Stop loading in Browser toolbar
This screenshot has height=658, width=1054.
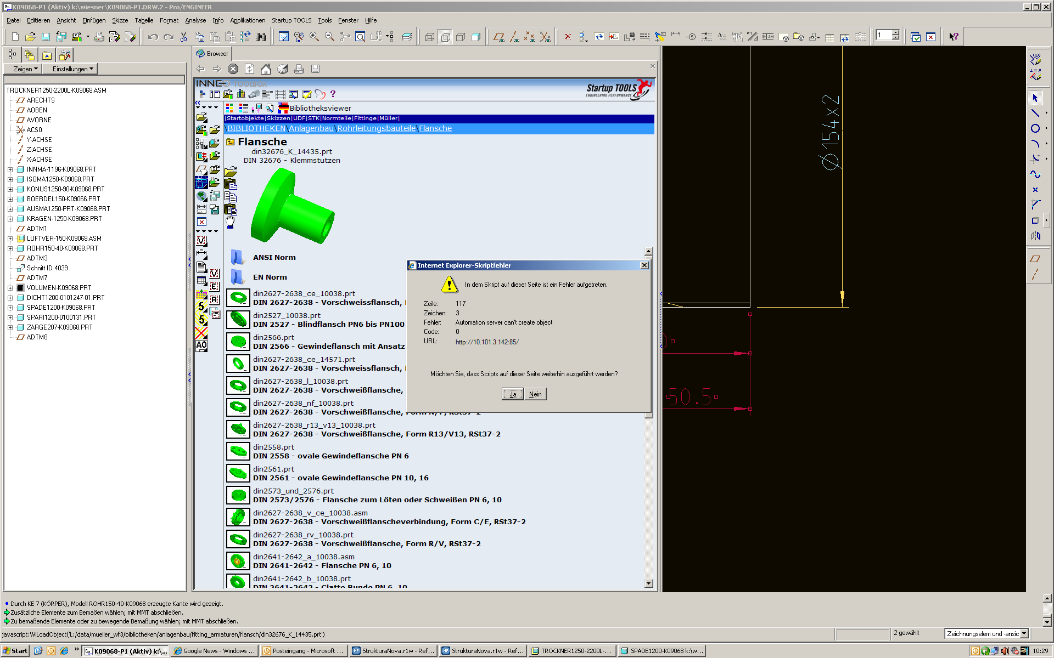(233, 69)
